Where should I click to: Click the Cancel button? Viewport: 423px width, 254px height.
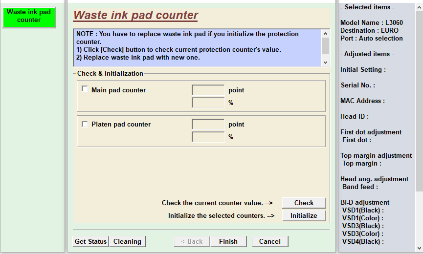(270, 241)
